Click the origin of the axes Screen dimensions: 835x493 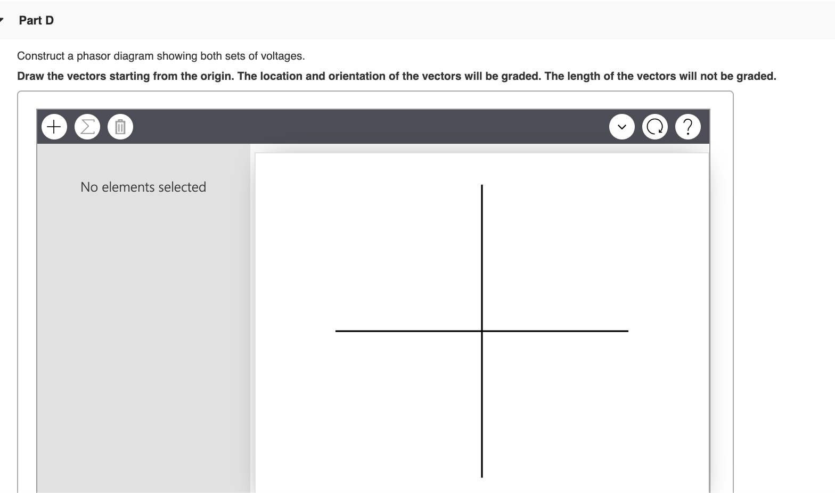click(x=481, y=331)
